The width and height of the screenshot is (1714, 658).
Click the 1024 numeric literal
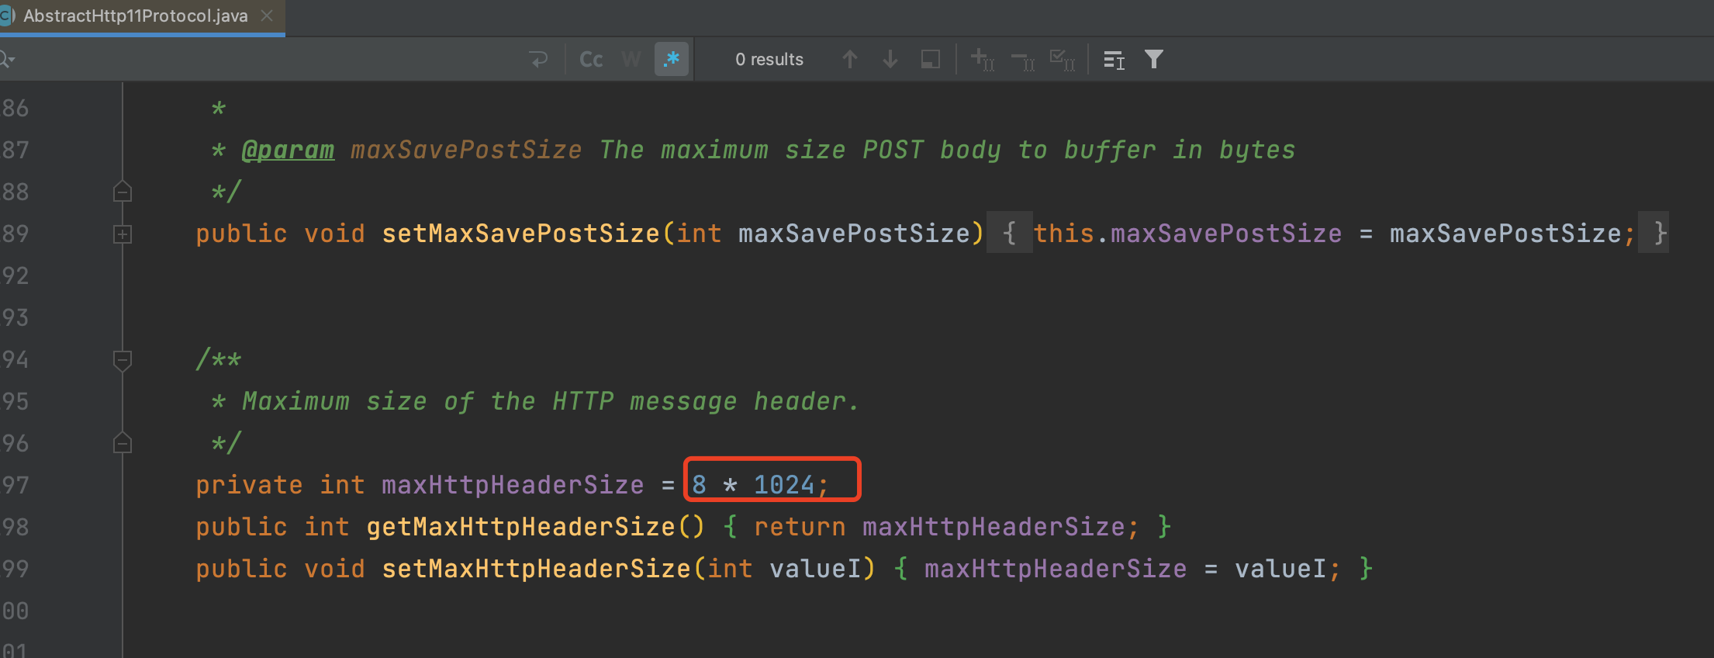pos(784,485)
